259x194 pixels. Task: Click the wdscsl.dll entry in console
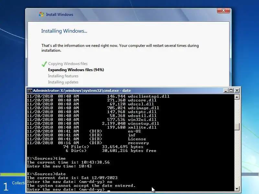pos(90,104)
